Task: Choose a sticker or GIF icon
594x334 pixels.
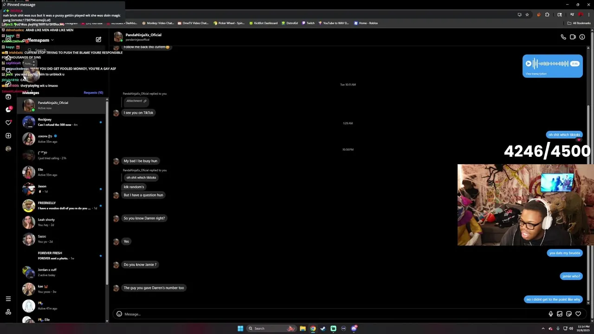Action: [569, 314]
